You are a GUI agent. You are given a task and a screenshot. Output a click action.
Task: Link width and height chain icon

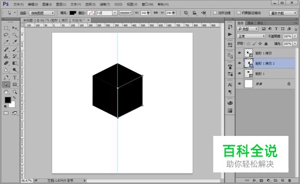point(156,13)
